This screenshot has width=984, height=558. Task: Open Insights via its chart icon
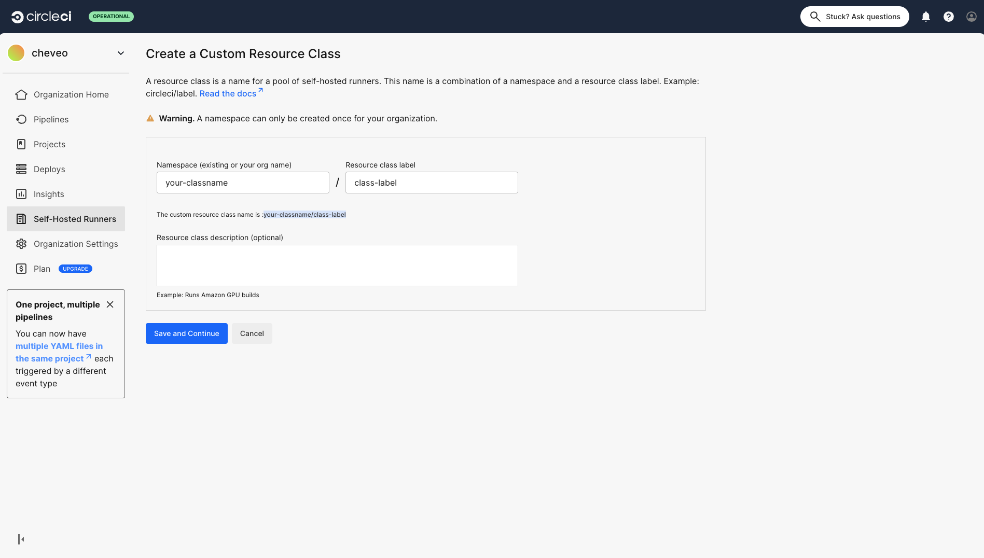[21, 193]
